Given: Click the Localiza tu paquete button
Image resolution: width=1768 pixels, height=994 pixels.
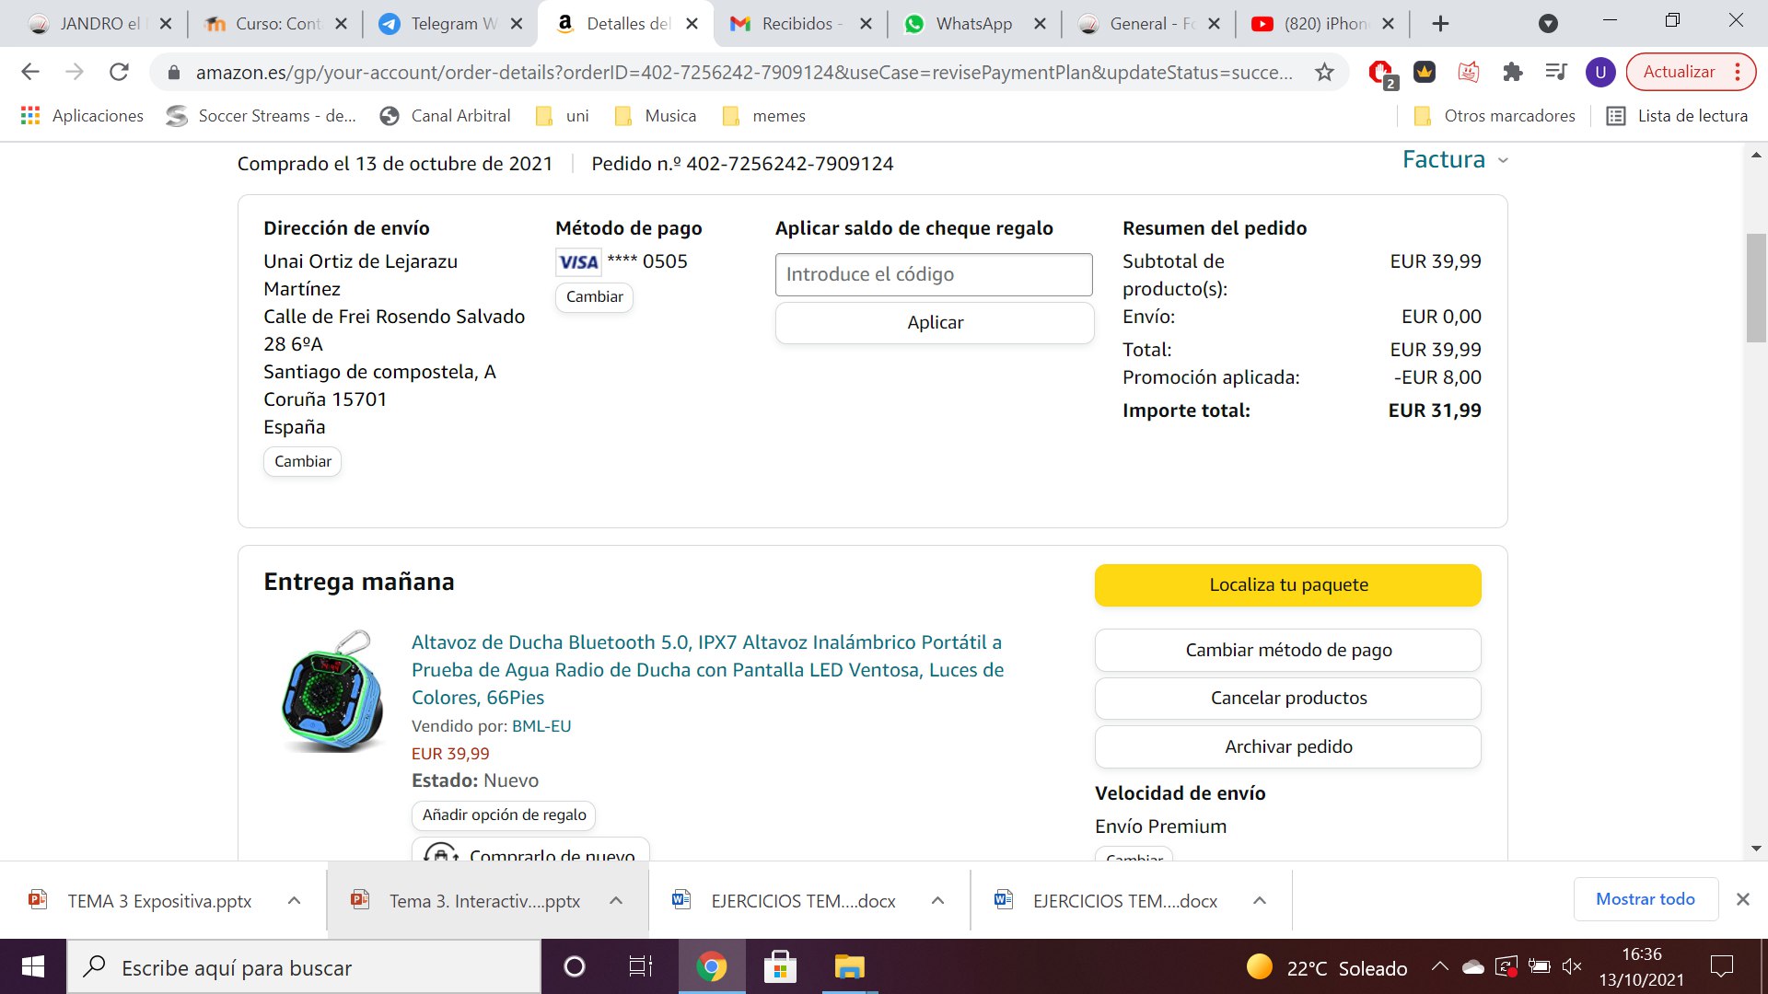Looking at the screenshot, I should coord(1287,585).
